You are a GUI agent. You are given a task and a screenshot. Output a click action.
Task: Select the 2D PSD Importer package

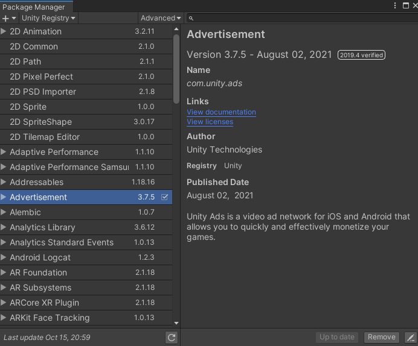[x=86, y=92]
